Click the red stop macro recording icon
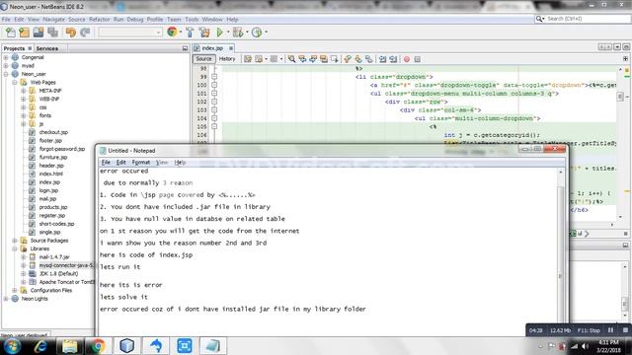632x355 pixels. [x=407, y=59]
